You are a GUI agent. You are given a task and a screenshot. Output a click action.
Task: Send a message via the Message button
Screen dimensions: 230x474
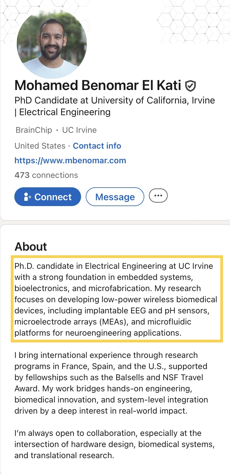pyautogui.click(x=115, y=197)
